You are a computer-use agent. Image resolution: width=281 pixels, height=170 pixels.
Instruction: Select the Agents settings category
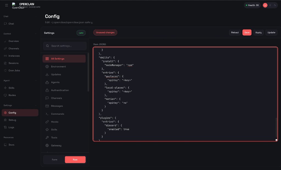pos(64,83)
